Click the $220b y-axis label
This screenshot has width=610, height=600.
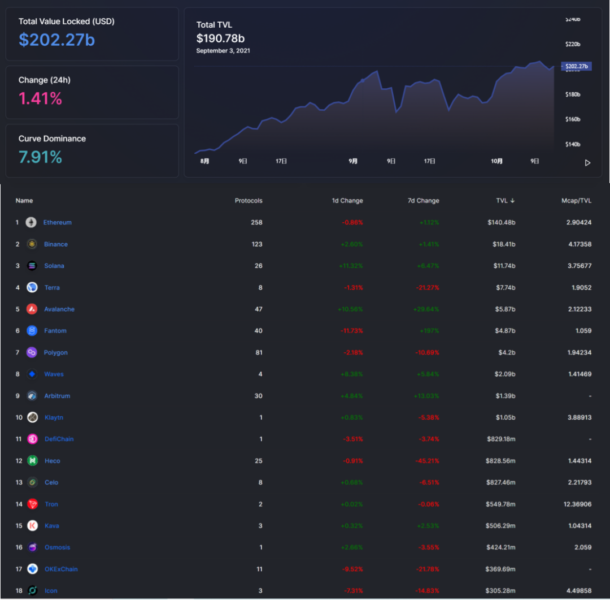(573, 44)
